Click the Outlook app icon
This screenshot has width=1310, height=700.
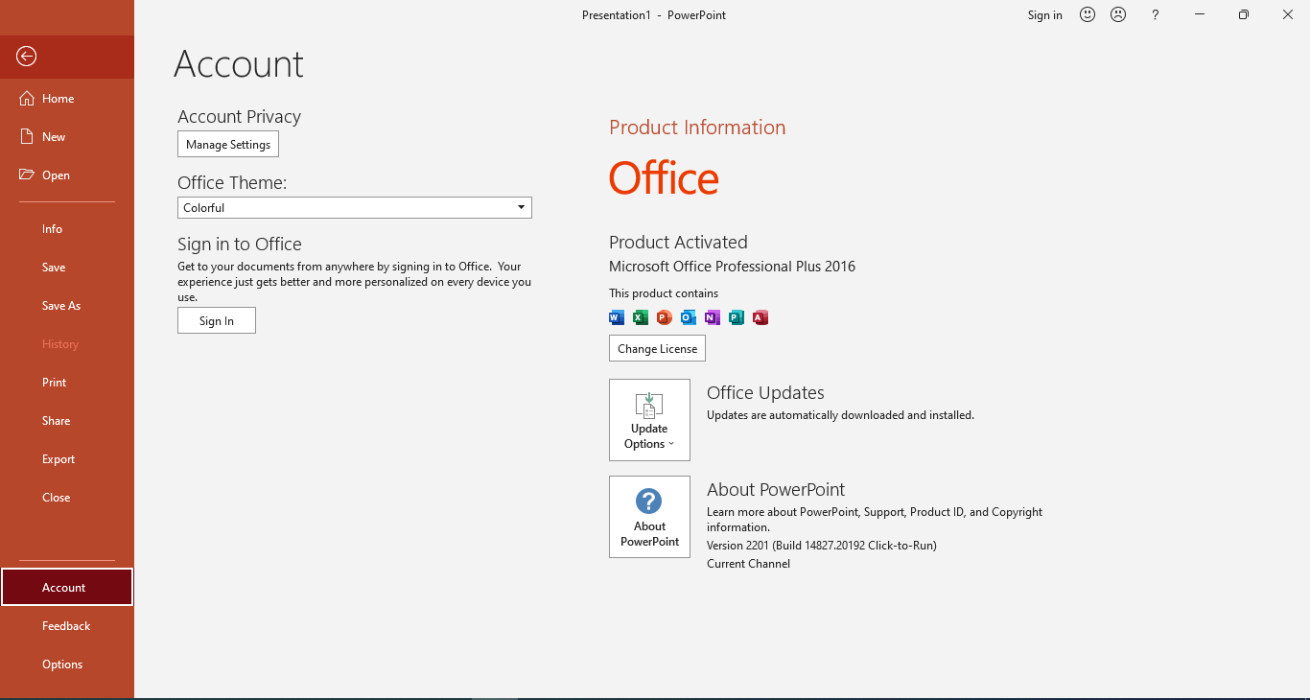(x=689, y=317)
